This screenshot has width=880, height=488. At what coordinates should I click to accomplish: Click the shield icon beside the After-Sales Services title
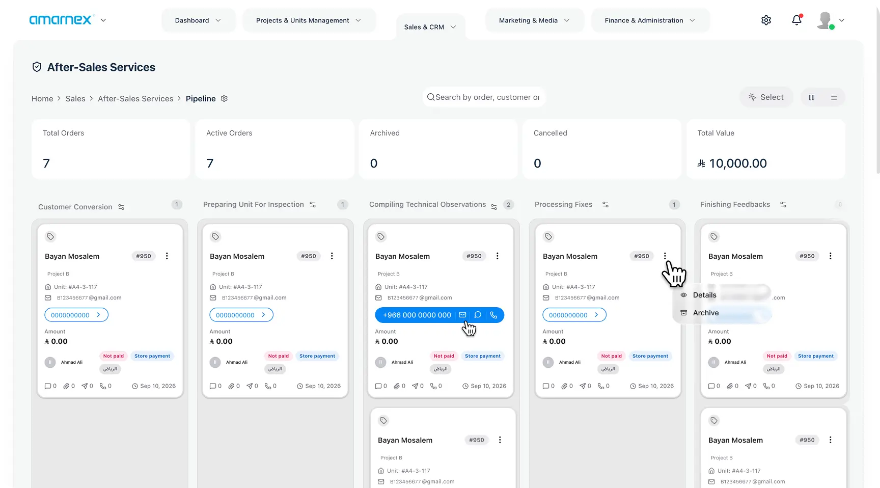pos(37,67)
